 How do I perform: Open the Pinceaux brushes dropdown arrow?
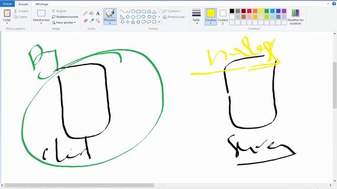[x=110, y=23]
